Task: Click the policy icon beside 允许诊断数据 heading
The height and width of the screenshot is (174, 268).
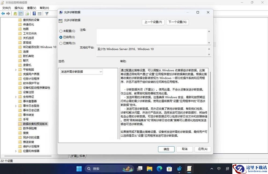Action: [x=61, y=21]
